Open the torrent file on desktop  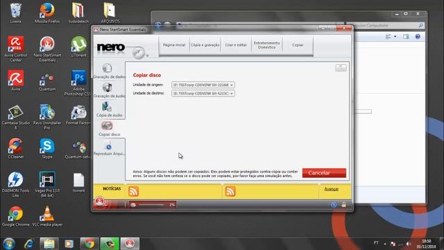pos(78,183)
